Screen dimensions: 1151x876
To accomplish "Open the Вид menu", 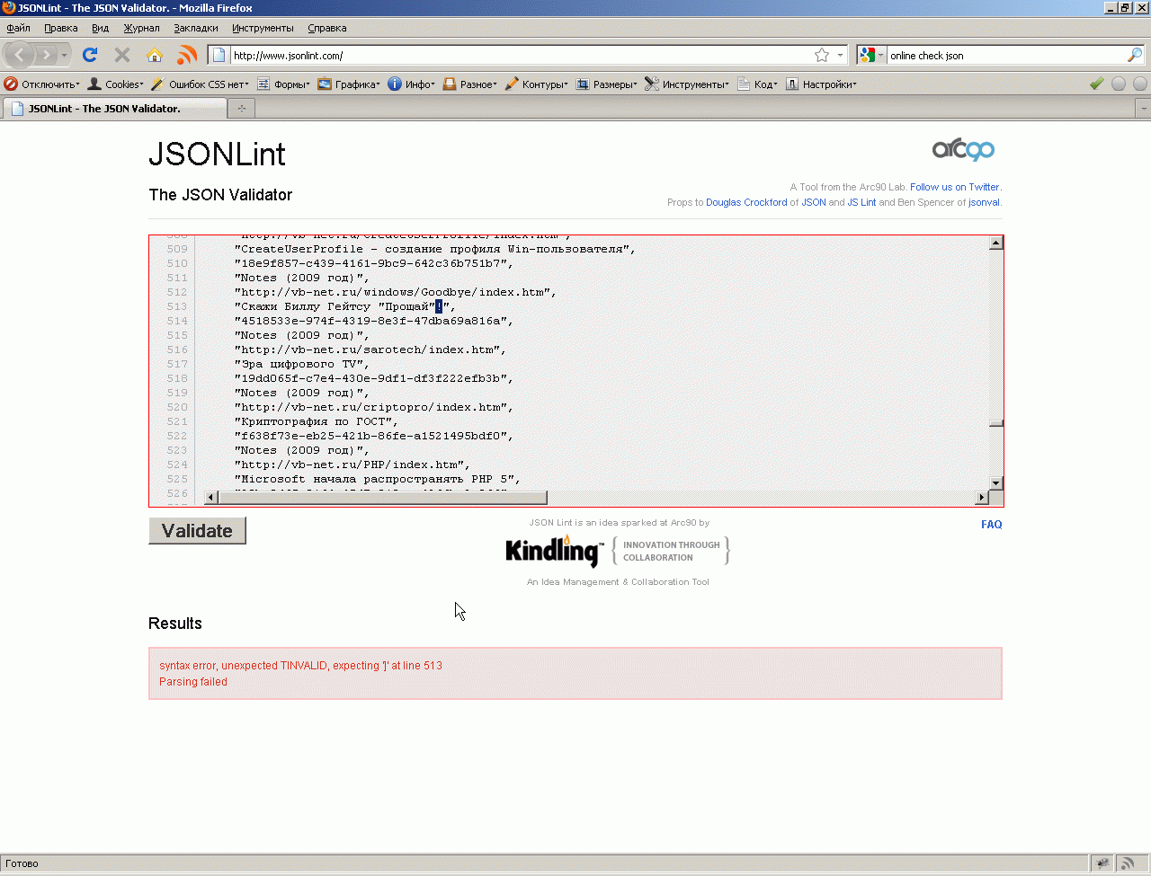I will pos(100,28).
